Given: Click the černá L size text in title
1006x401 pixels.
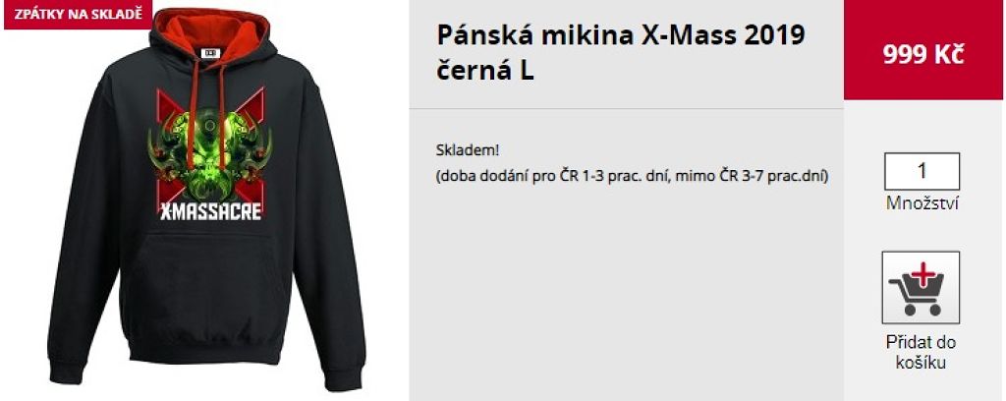Looking at the screenshot, I should 485,71.
